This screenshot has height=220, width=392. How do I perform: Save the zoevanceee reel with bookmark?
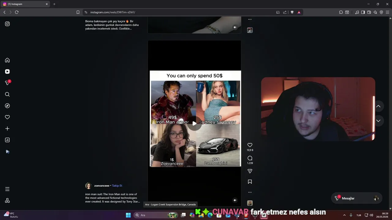[x=250, y=182]
